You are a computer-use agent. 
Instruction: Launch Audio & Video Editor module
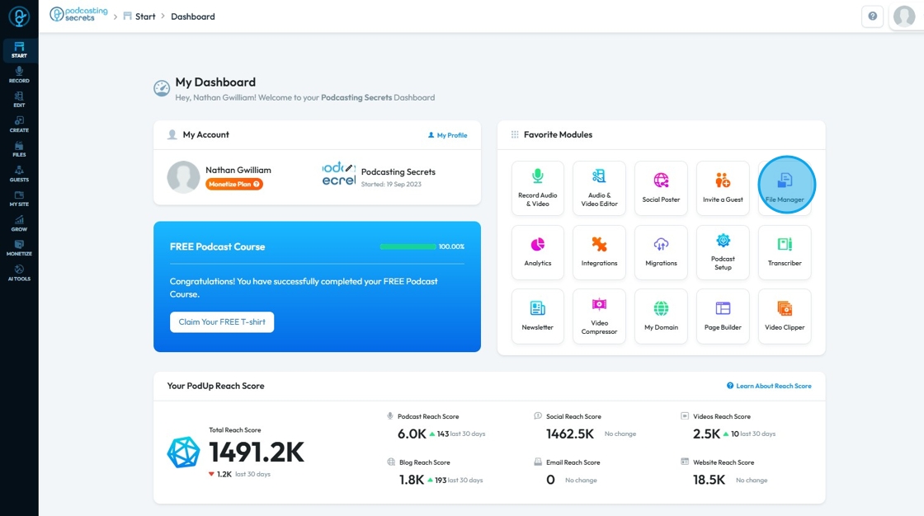point(599,188)
